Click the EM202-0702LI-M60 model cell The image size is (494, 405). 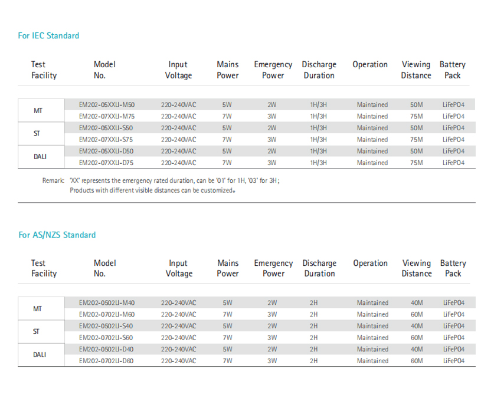(107, 314)
